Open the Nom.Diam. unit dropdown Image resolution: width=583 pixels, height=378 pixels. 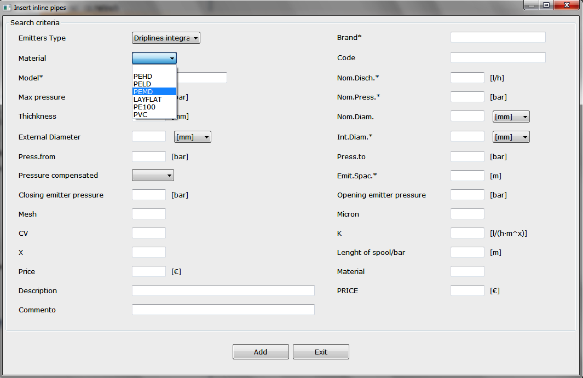[511, 117]
